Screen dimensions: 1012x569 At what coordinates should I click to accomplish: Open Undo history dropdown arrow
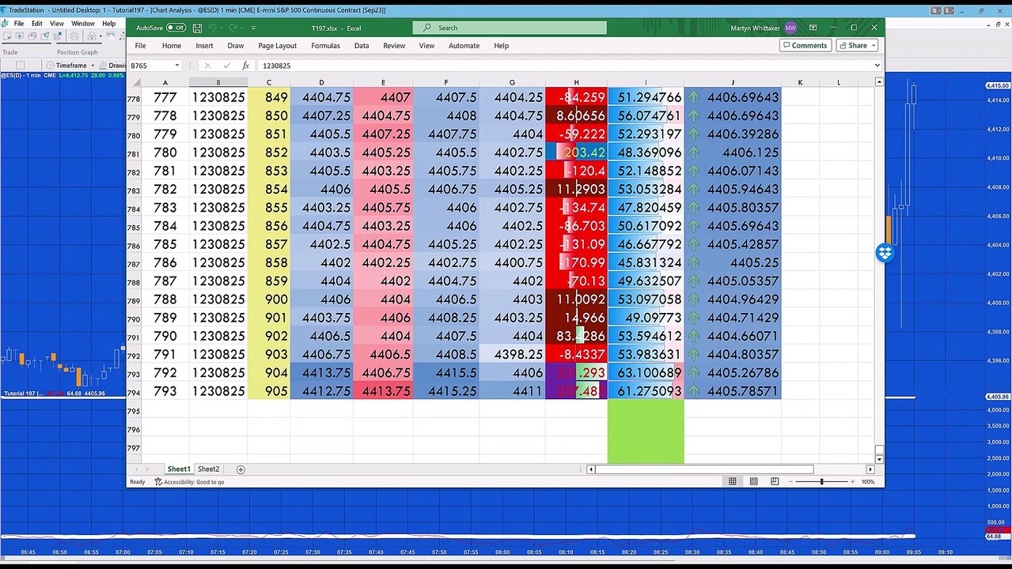222,28
